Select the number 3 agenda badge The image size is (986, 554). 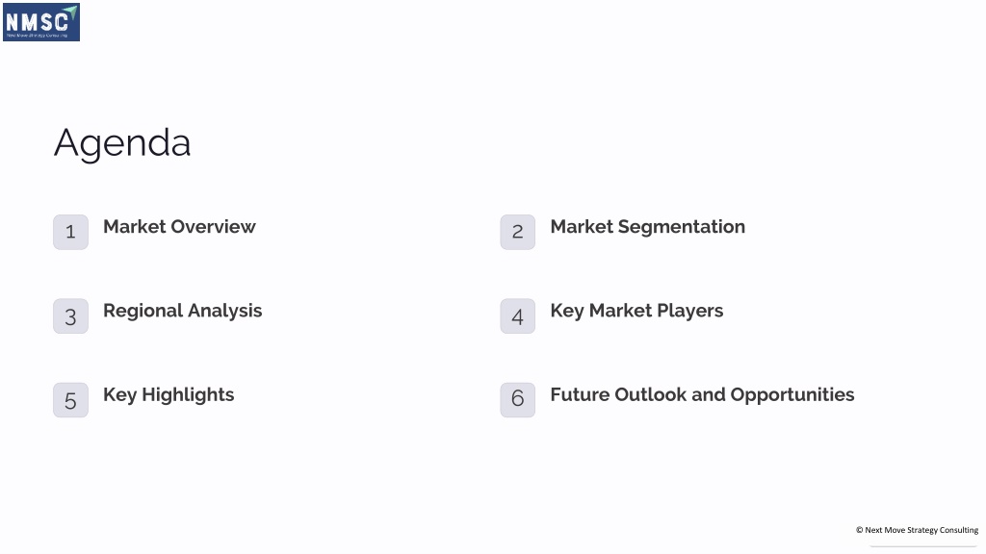click(70, 315)
